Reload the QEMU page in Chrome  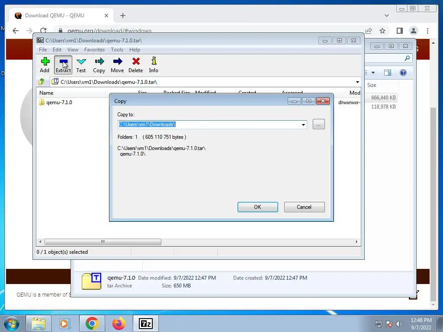coord(43,31)
